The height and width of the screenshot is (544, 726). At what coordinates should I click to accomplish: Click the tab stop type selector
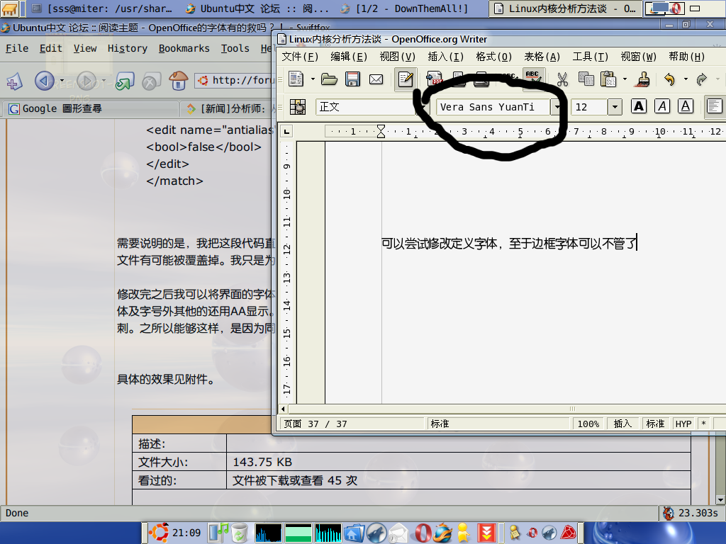[x=287, y=132]
